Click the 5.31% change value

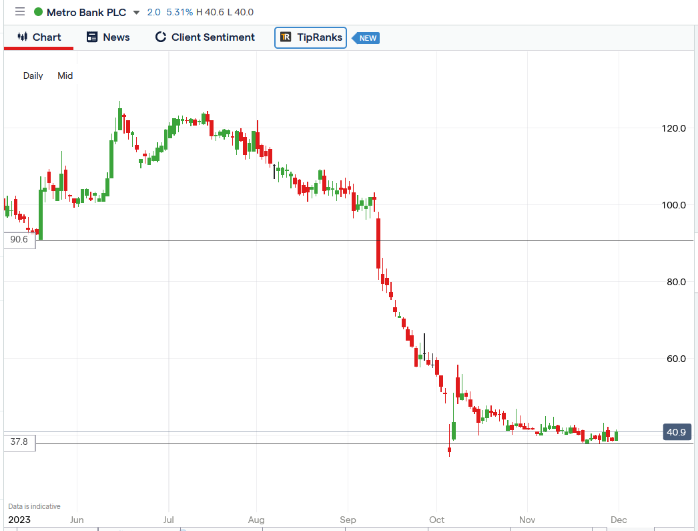tap(180, 13)
